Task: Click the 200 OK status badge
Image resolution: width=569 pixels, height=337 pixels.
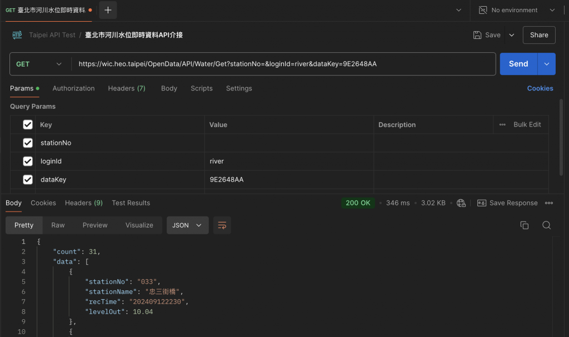Action: pos(358,203)
